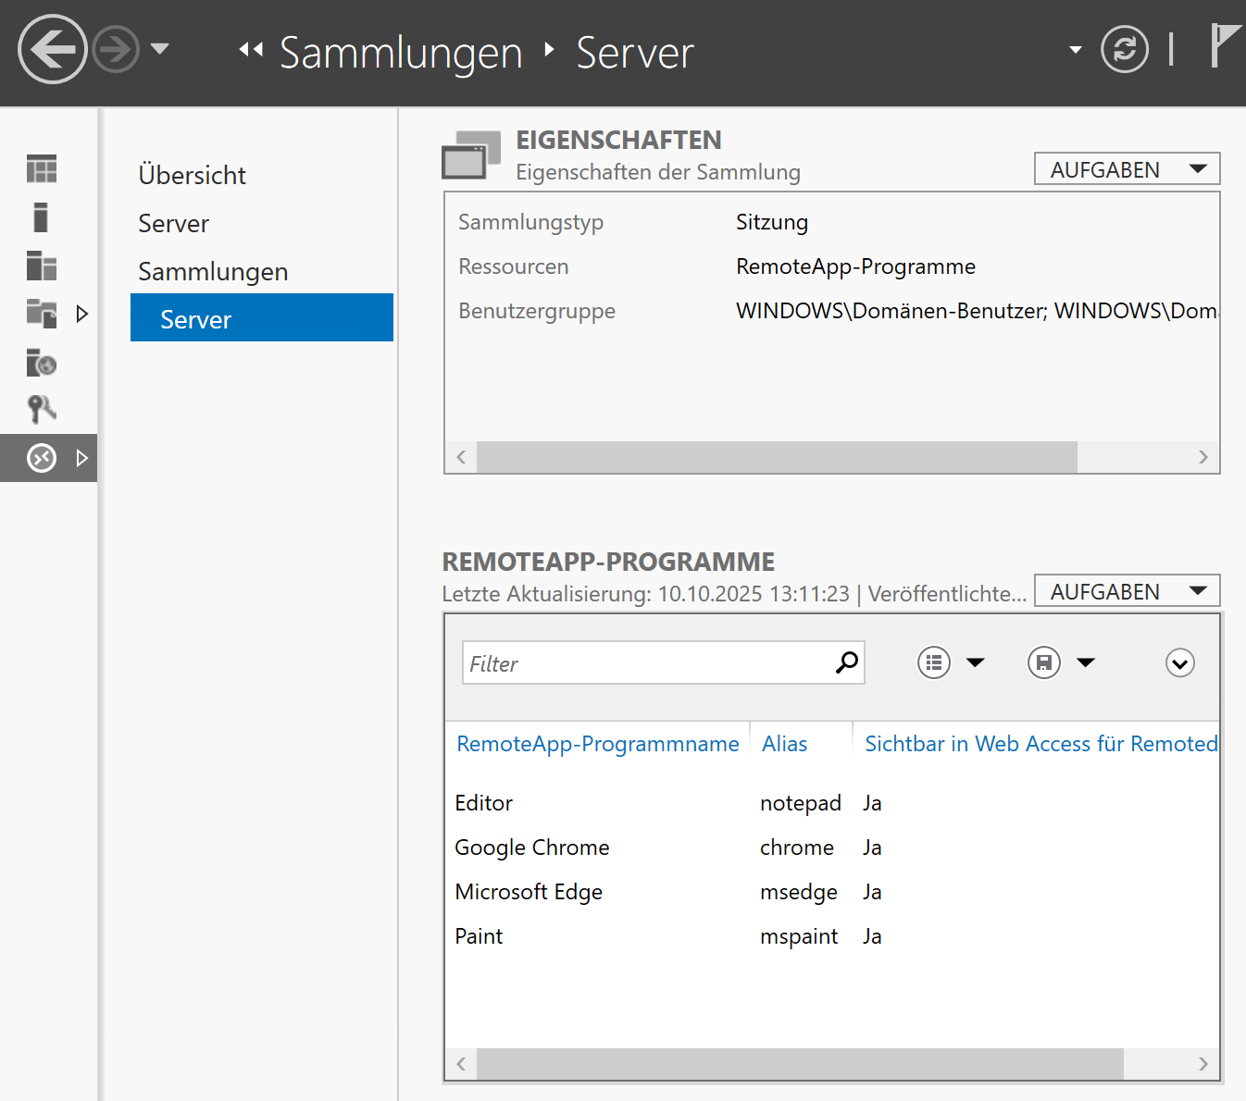Select the Local Server icon in sidebar
Screen dimensions: 1246x1101
pyautogui.click(x=41, y=217)
